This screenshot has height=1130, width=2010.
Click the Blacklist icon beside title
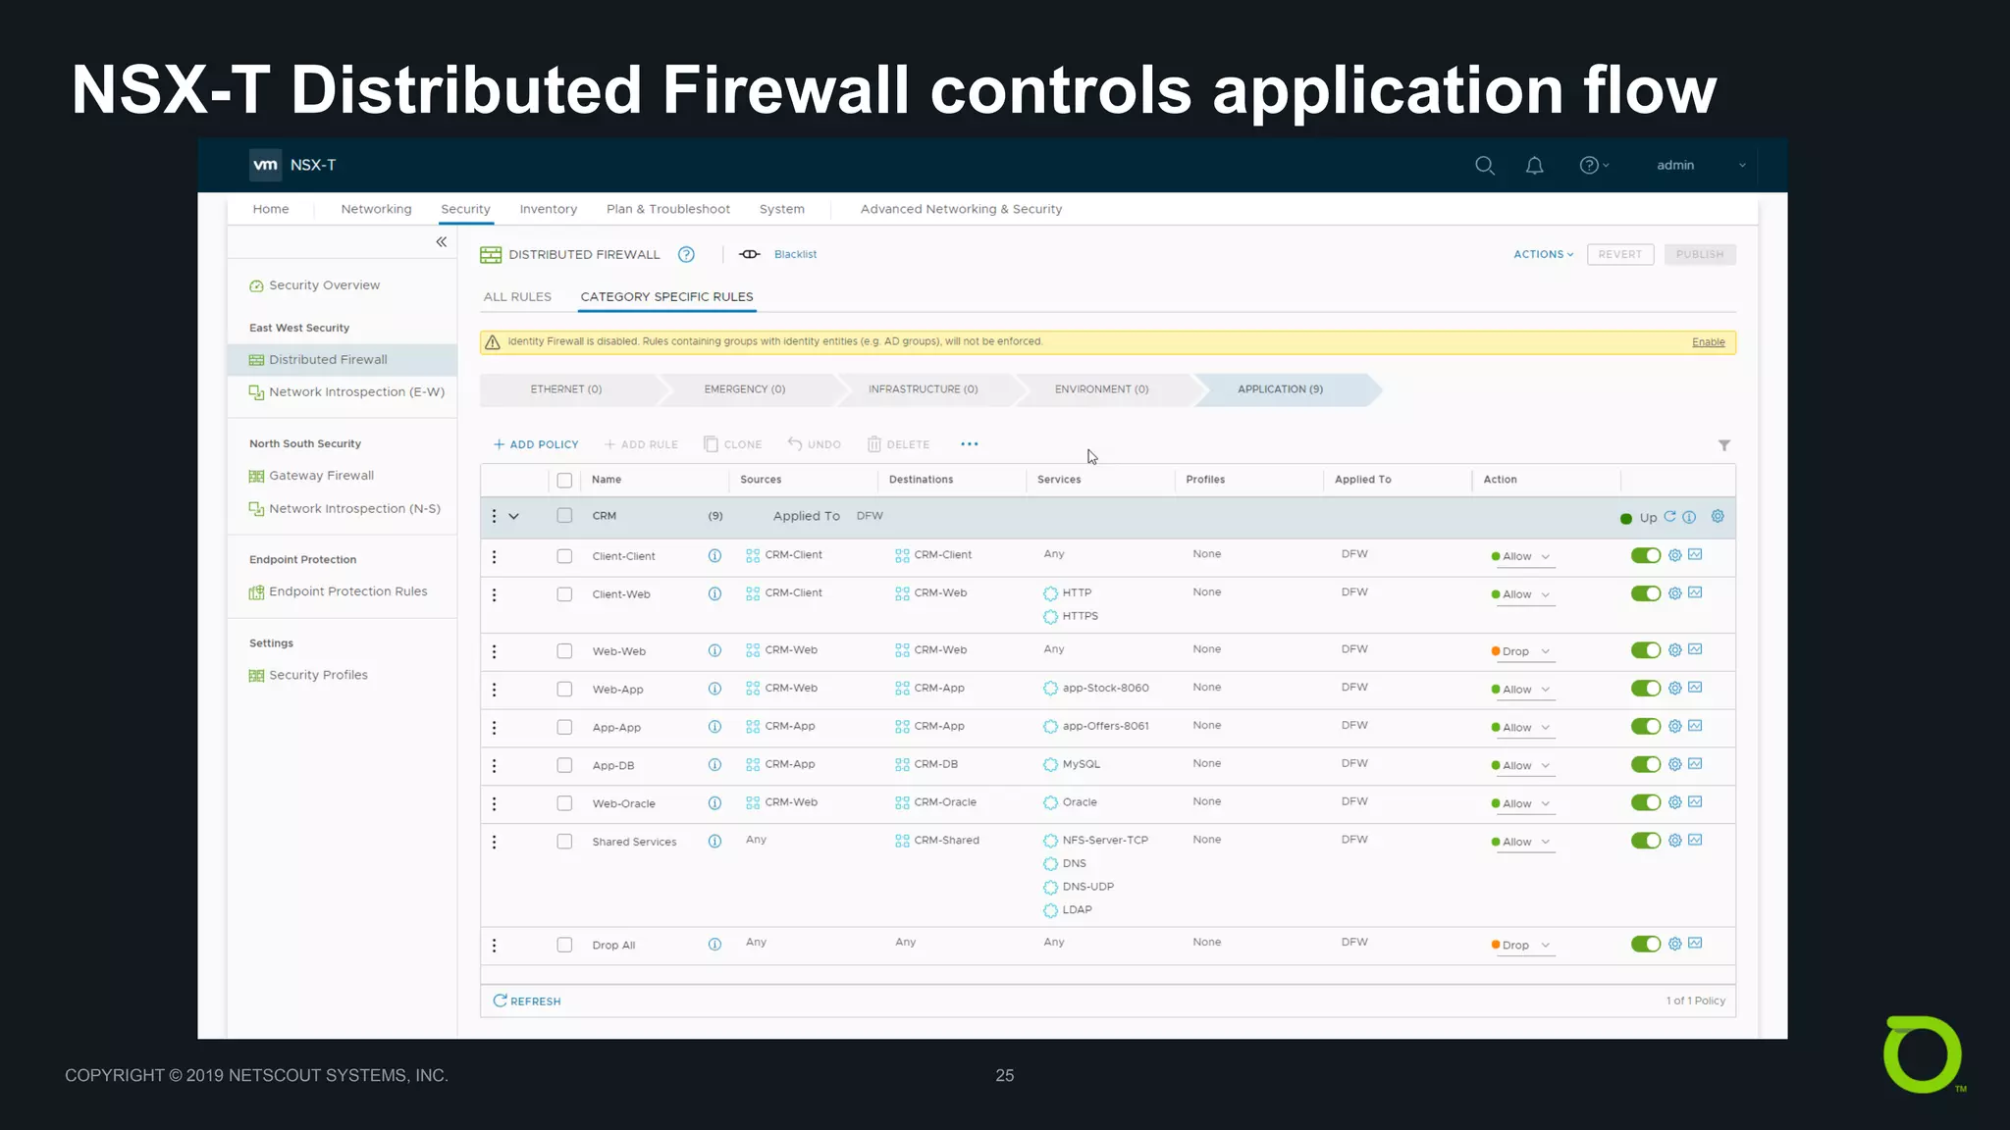coord(750,255)
